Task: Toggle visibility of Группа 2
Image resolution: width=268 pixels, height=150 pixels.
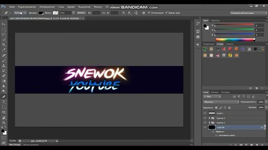Action: click(x=205, y=118)
